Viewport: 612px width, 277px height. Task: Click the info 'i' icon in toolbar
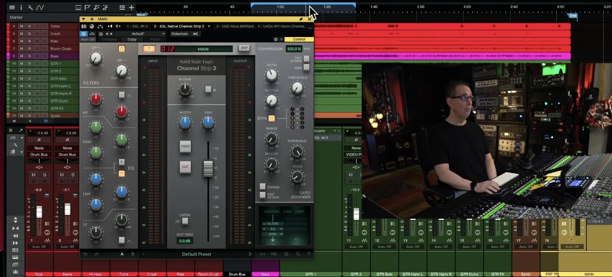[x=21, y=7]
